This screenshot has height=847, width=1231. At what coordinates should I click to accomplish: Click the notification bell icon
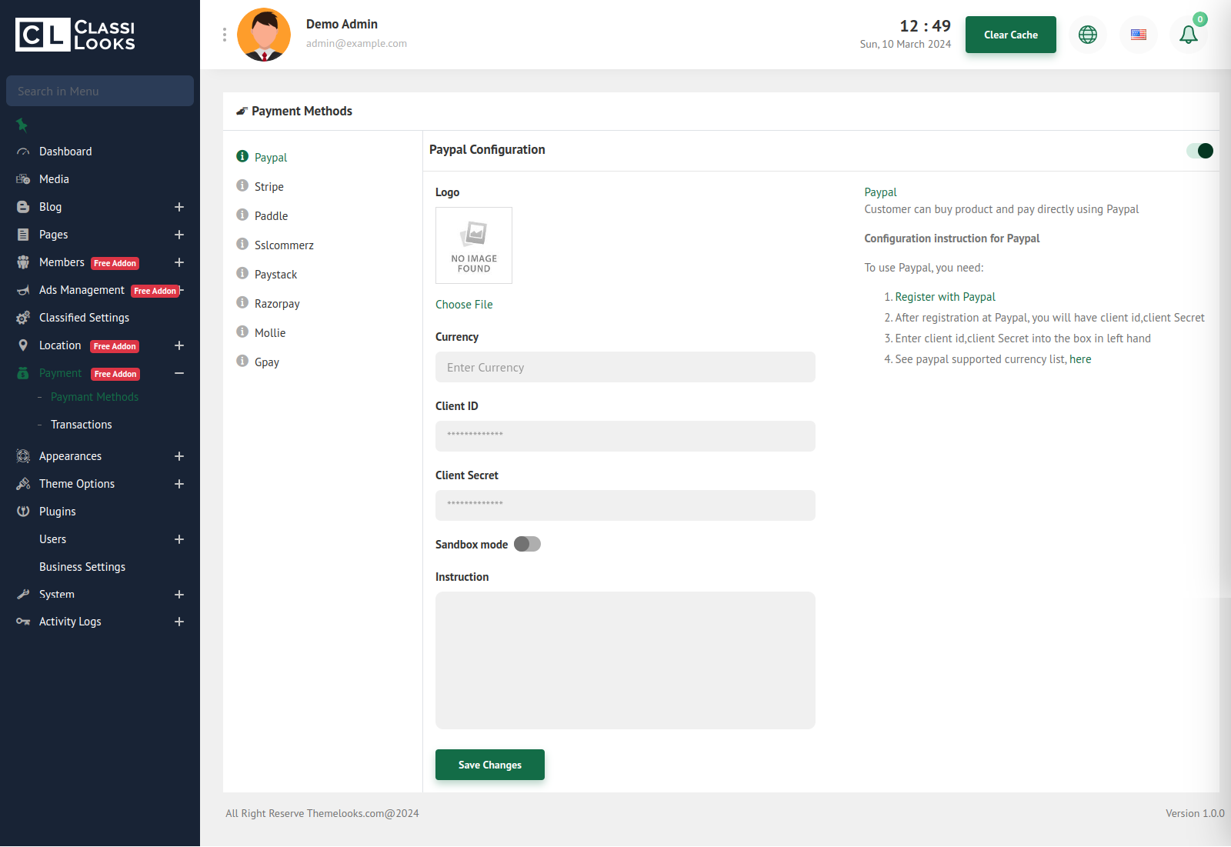(x=1188, y=35)
